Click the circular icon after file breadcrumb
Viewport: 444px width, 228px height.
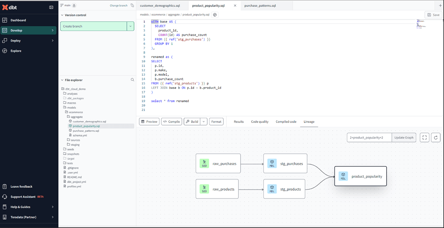click(215, 15)
